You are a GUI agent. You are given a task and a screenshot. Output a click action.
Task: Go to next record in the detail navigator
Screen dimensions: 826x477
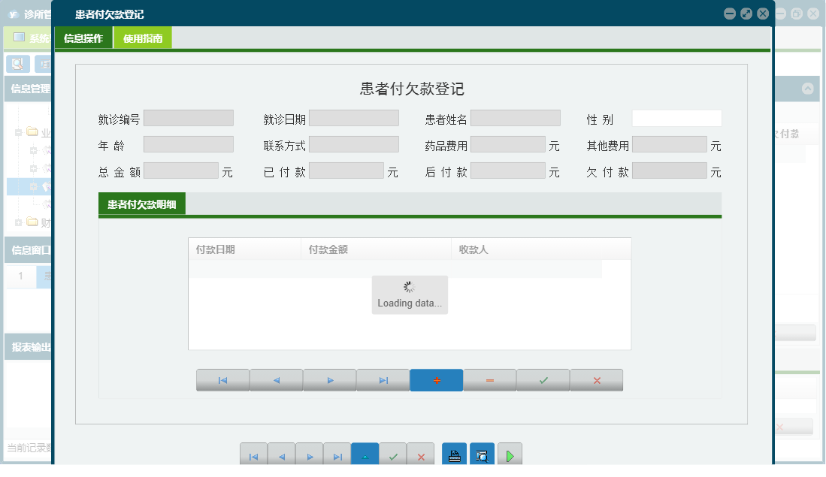click(x=329, y=380)
